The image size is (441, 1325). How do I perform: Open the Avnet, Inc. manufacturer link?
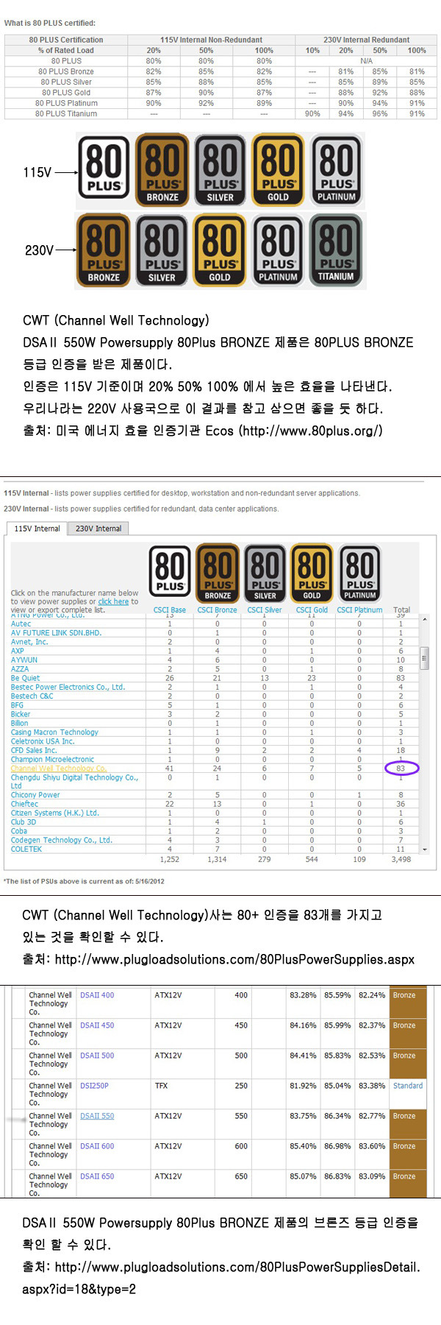pyautogui.click(x=29, y=642)
